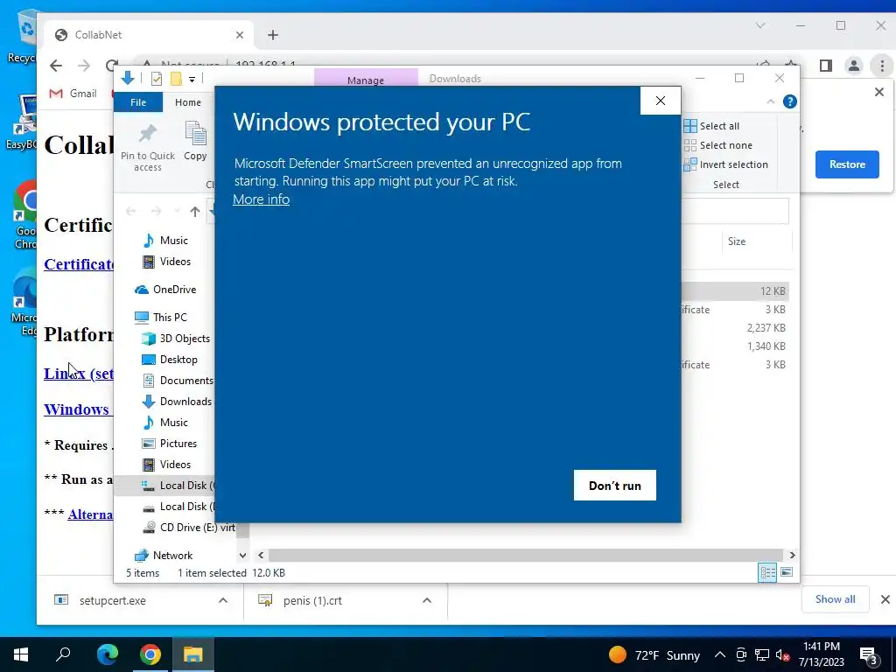Viewport: 896px width, 672px height.
Task: Collapse the File Explorer ribbon chevron
Action: (x=770, y=101)
